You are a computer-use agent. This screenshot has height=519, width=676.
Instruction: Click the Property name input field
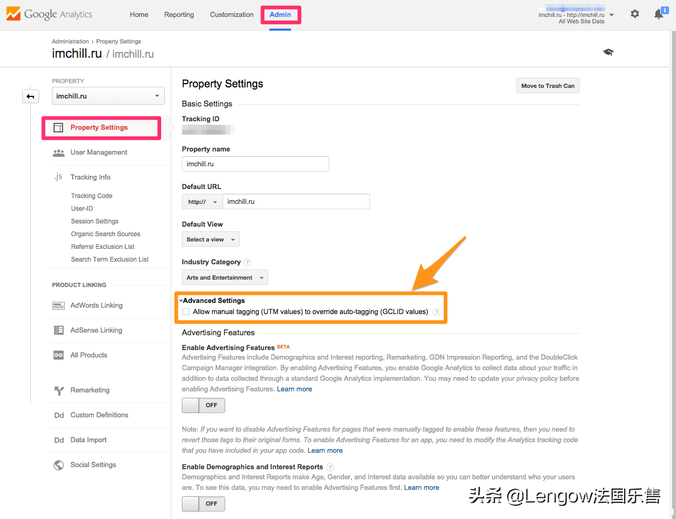[x=256, y=164]
